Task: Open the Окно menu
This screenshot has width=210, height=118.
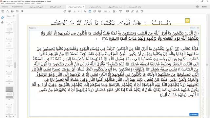Action: click(33, 4)
